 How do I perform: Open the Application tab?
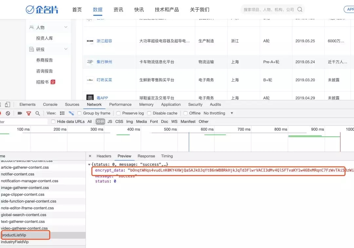click(x=171, y=105)
